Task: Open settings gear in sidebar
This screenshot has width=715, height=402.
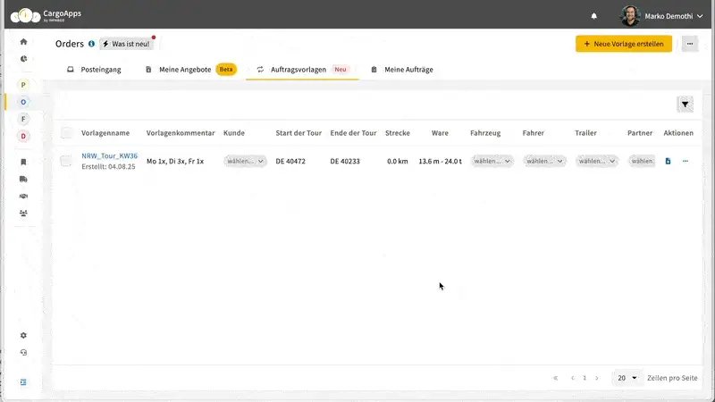Action: 24,336
